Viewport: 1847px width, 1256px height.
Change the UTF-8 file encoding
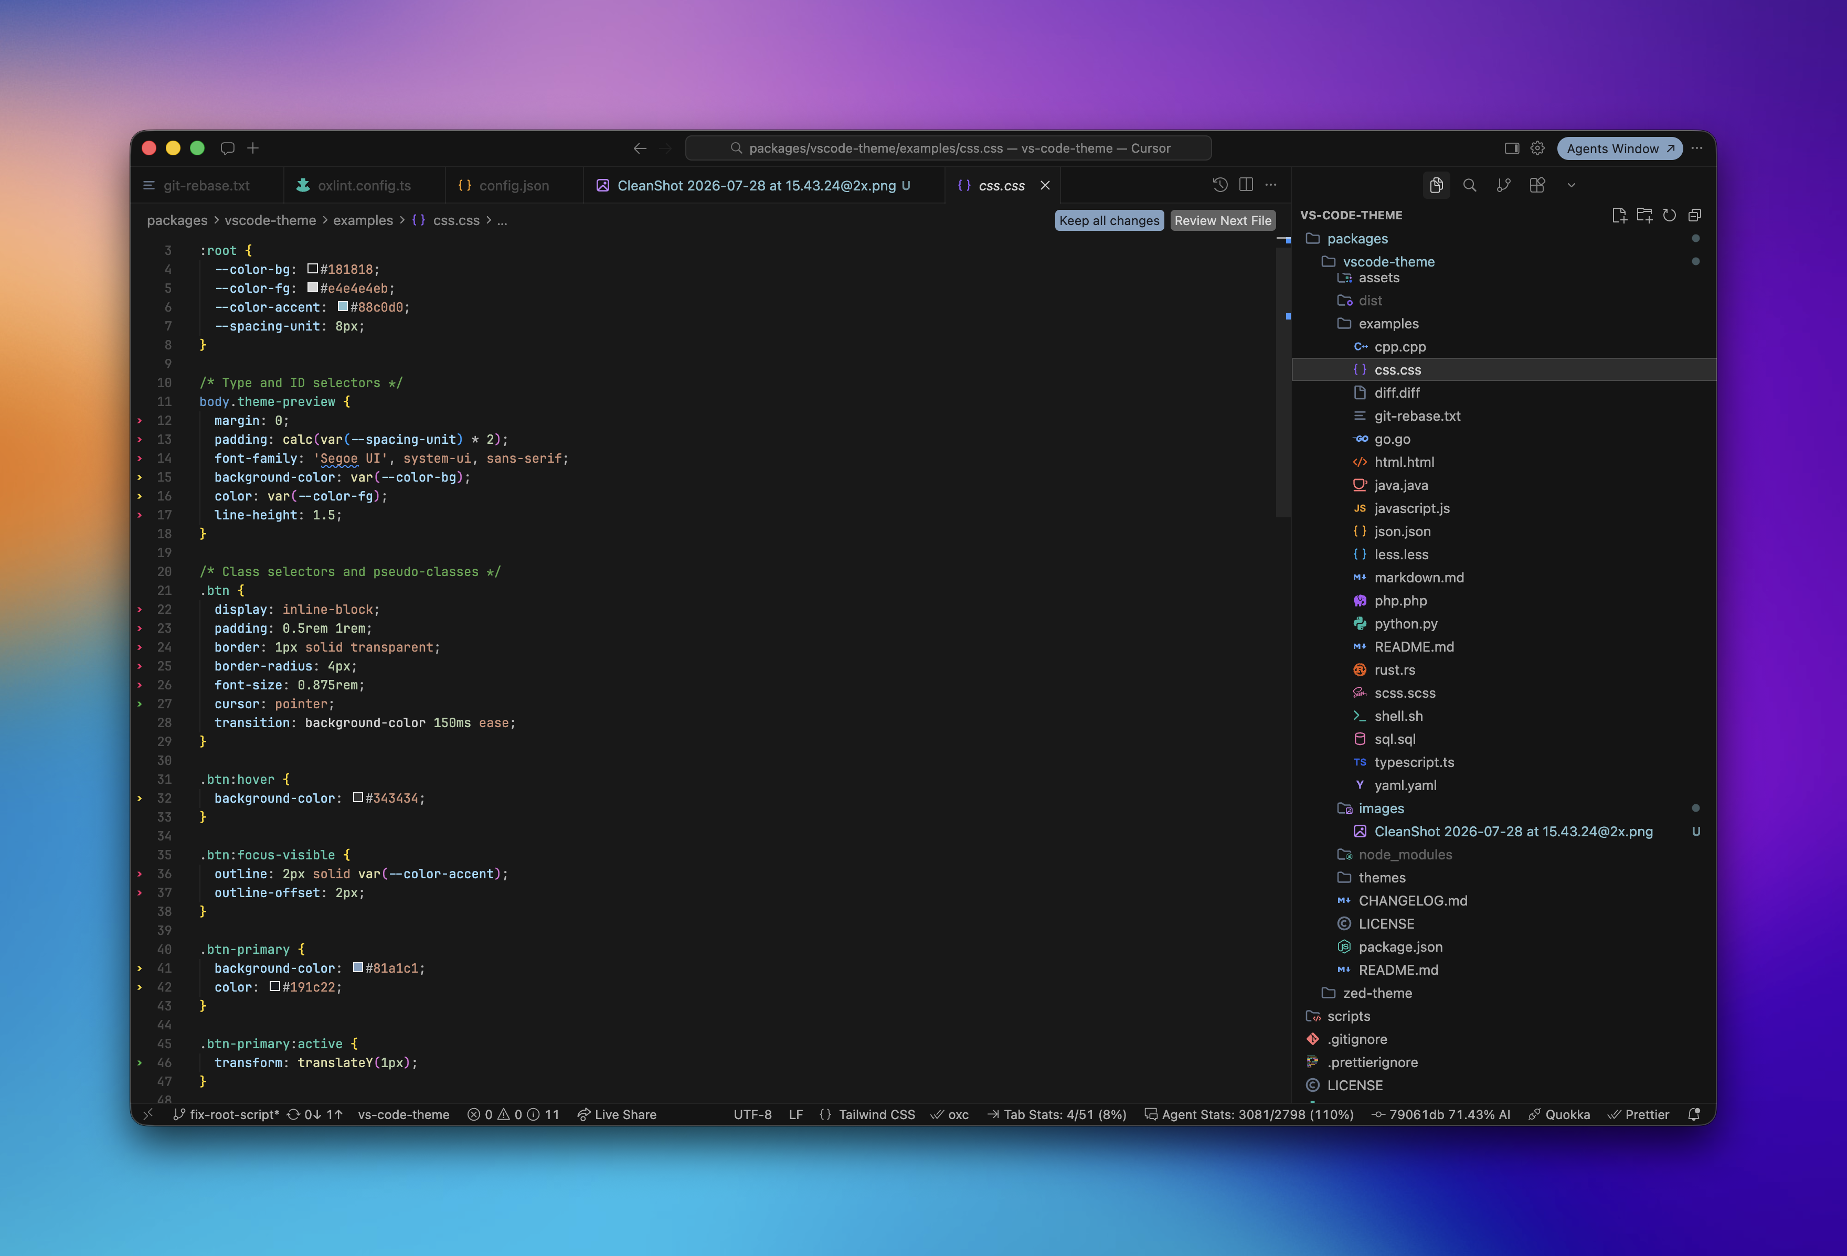[x=752, y=1114]
